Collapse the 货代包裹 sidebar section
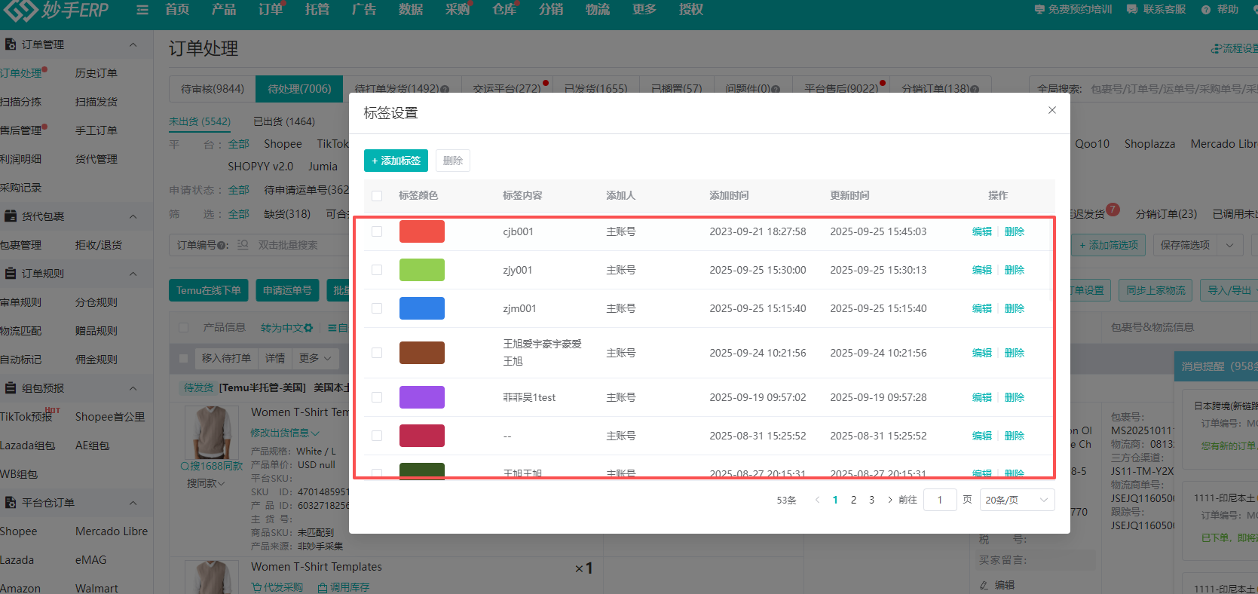 click(133, 217)
